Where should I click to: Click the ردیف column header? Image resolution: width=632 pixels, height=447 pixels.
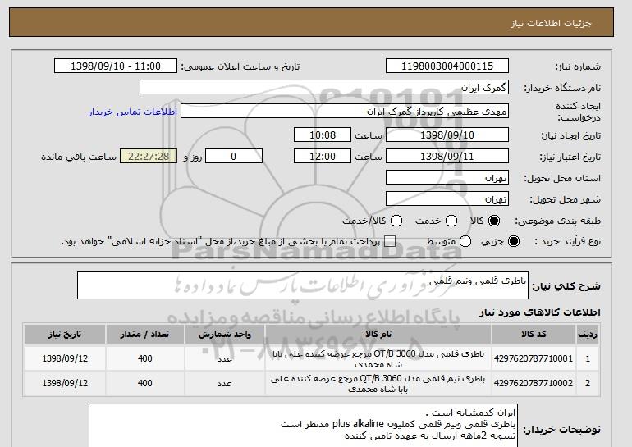(x=588, y=335)
